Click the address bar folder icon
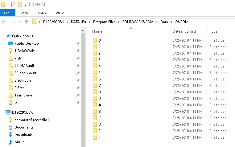This screenshot has height=147, width=235. click(x=35, y=22)
